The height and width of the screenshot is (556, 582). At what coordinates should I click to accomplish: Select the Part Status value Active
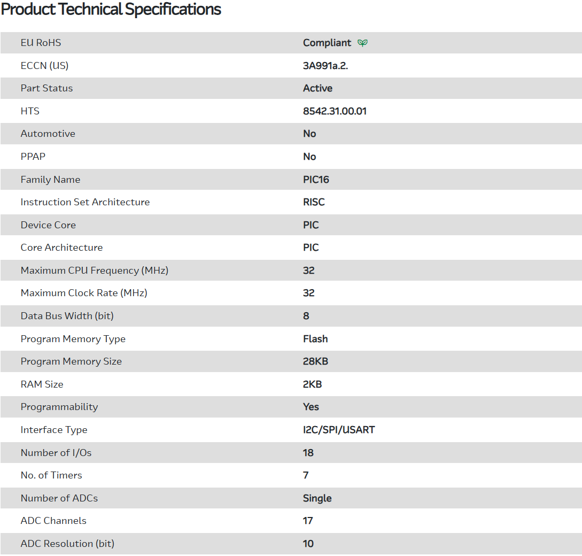coord(317,88)
